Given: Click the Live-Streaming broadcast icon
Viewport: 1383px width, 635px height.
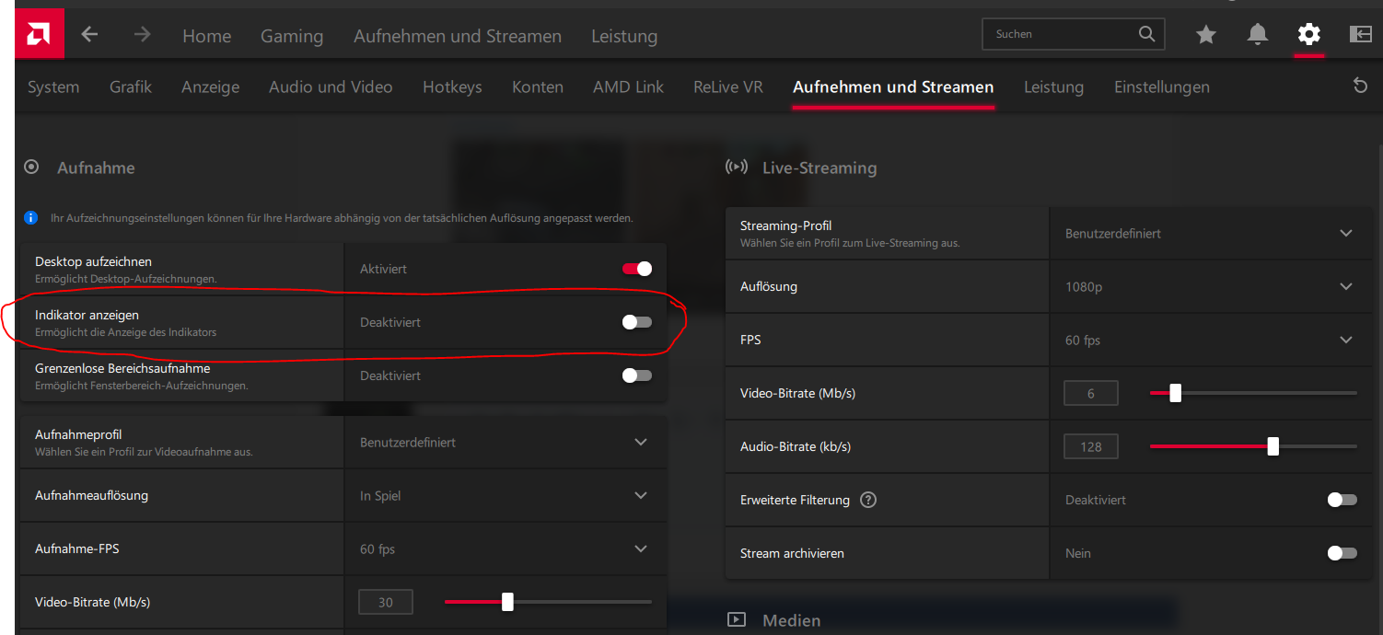Looking at the screenshot, I should tap(737, 167).
